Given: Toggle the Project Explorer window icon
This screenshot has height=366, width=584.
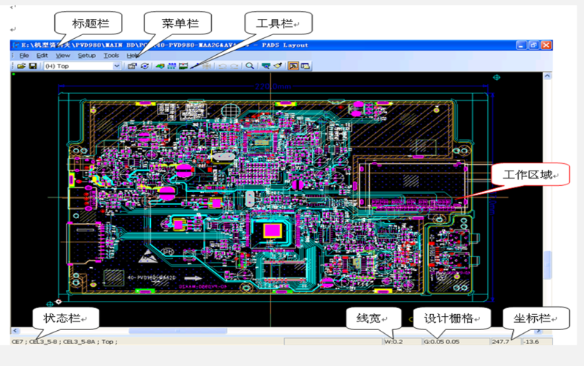Looking at the screenshot, I should point(306,66).
